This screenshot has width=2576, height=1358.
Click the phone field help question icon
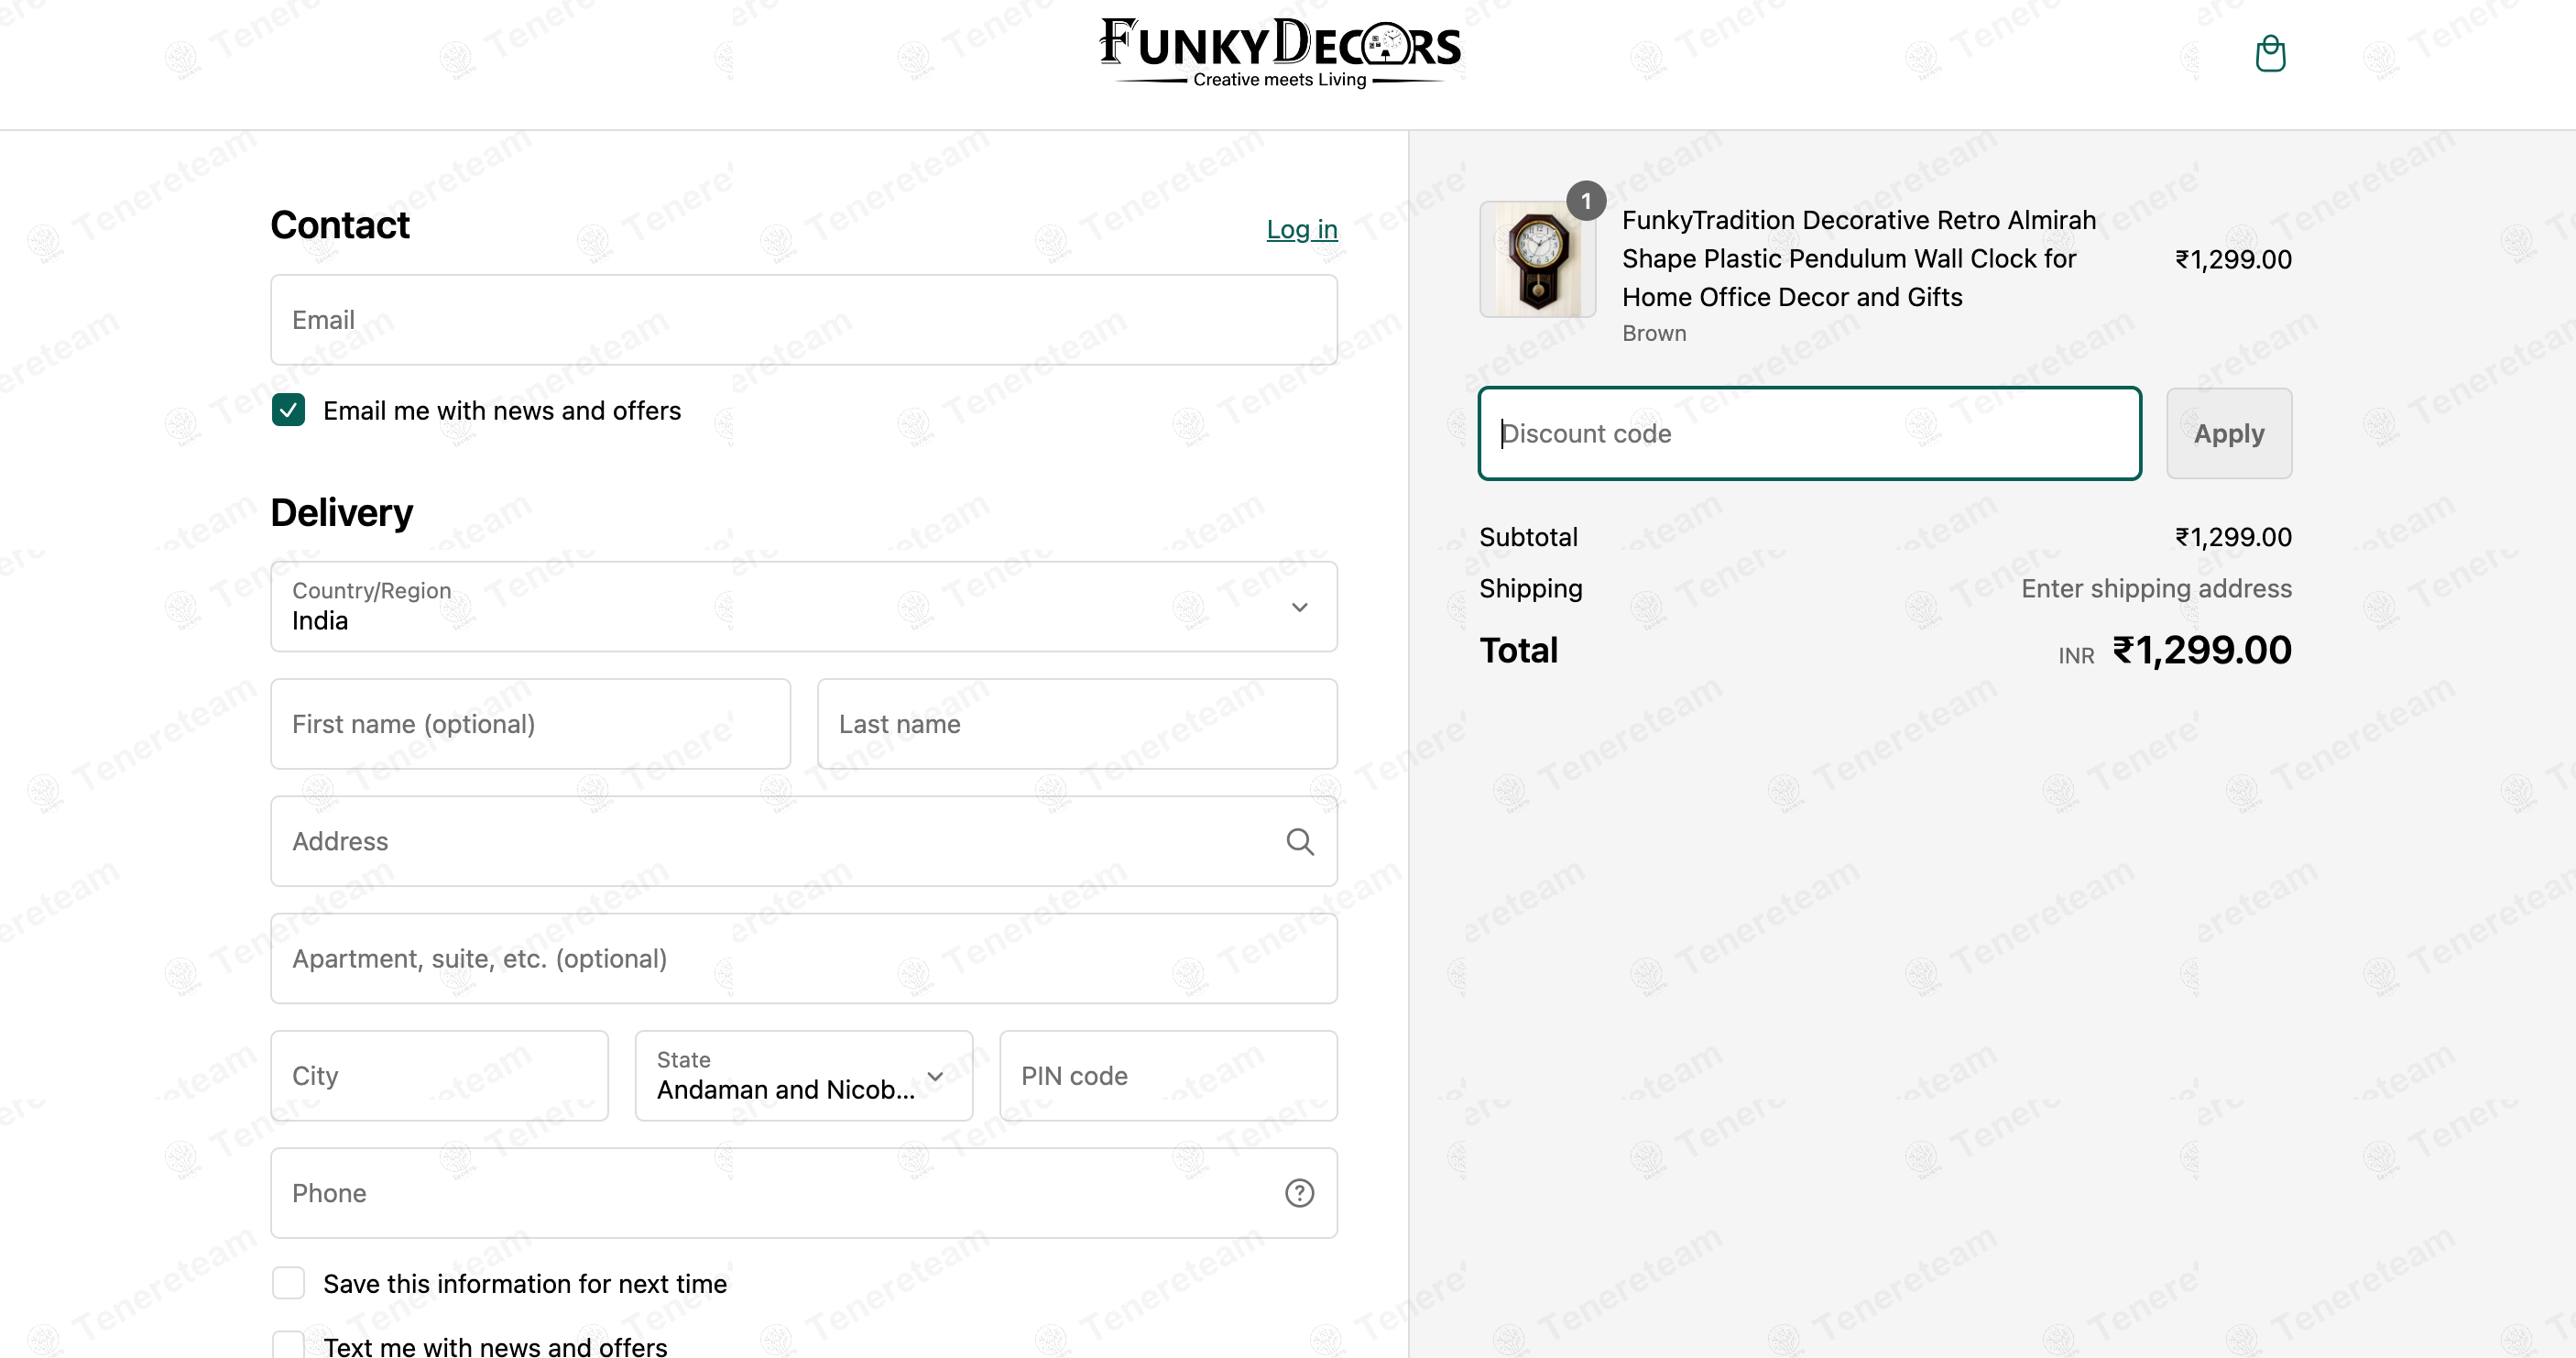[x=1299, y=1192]
